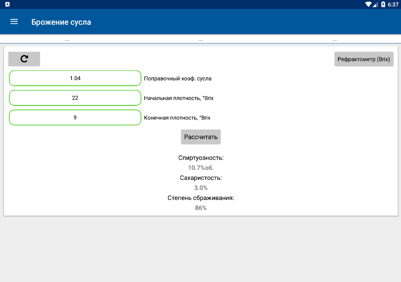Click the reset refresh arrow button
401x282 pixels.
tap(24, 59)
